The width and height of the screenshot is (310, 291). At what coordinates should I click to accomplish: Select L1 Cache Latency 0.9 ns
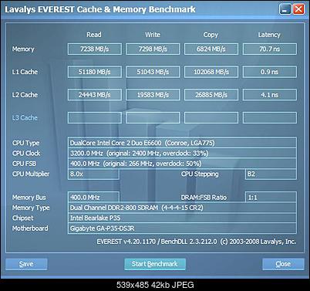coord(270,72)
